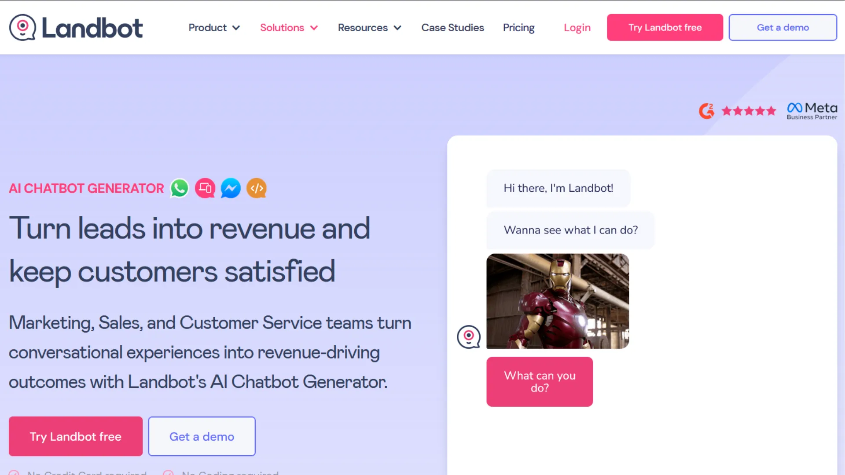Click the Landbot avatar in chat widget
This screenshot has width=845, height=475.
(x=469, y=337)
